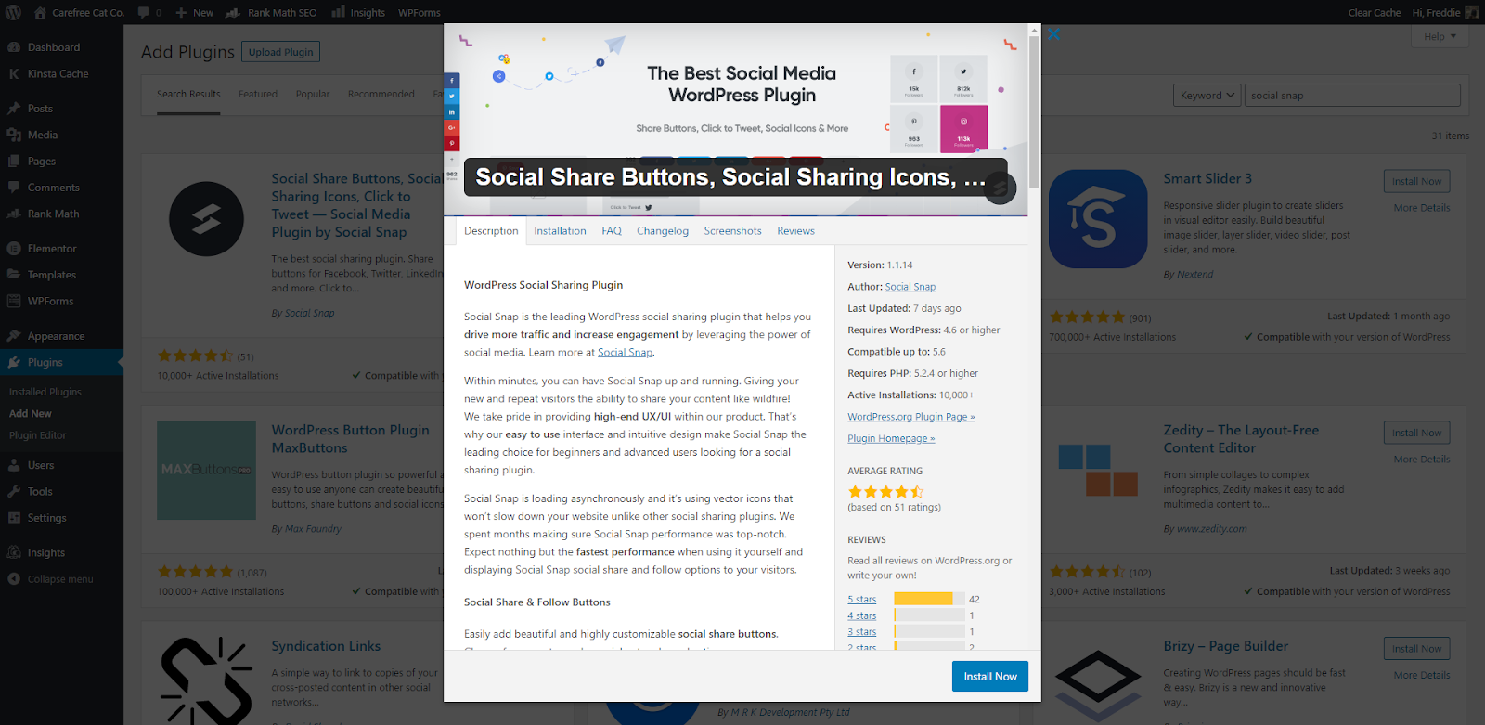1485x725 pixels.
Task: Select the Featured filter tab
Action: pos(258,95)
